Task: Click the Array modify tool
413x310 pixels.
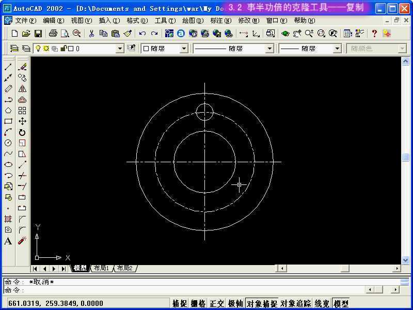Action: click(x=22, y=111)
